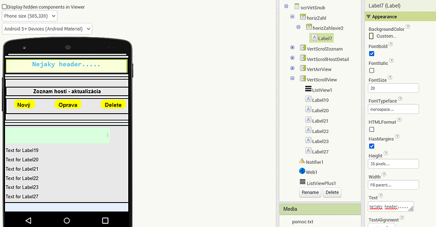Tap the phone preview home circle
Viewport: 436px width, 227px height.
67,221
